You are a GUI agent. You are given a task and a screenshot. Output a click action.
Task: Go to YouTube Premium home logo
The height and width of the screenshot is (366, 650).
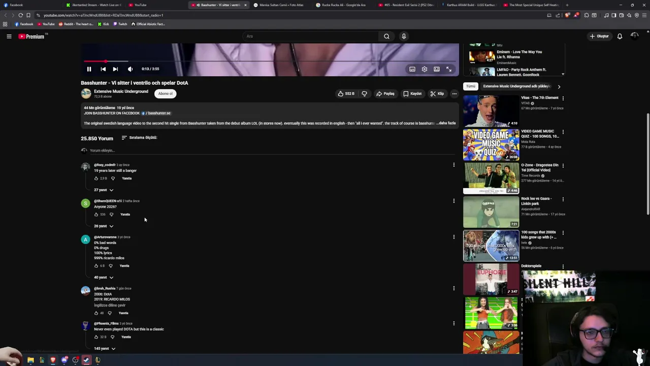tap(33, 36)
